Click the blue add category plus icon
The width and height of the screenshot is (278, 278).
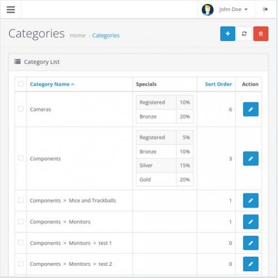pyautogui.click(x=227, y=34)
